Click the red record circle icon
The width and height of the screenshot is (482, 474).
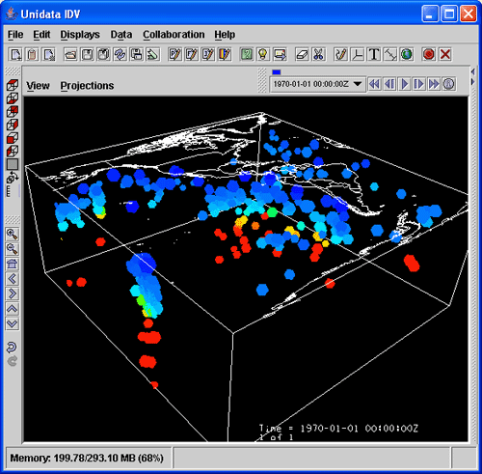429,54
